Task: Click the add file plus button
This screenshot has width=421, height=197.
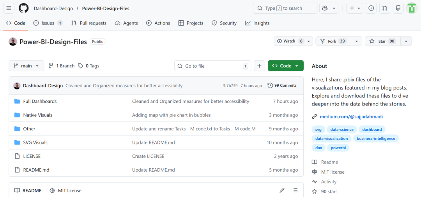Action: (x=259, y=66)
